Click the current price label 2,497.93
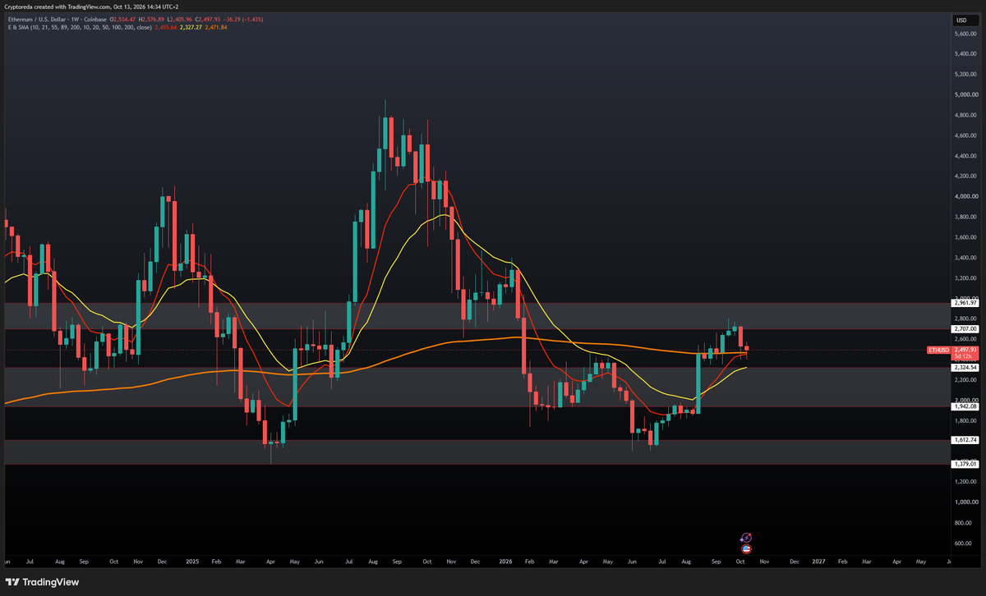Screen dimensions: 986x596 click(965, 350)
